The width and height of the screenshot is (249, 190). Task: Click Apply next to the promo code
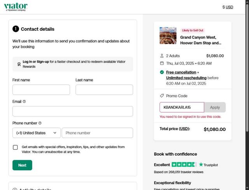[215, 107]
